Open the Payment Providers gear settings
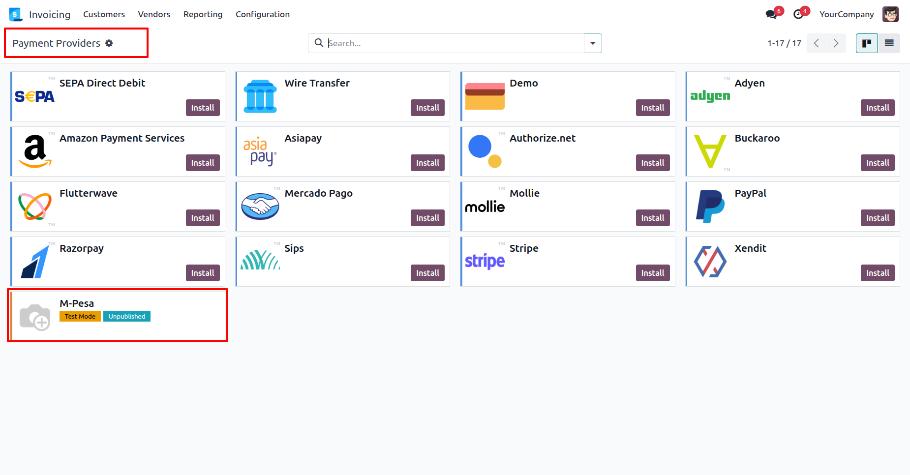 tap(109, 43)
